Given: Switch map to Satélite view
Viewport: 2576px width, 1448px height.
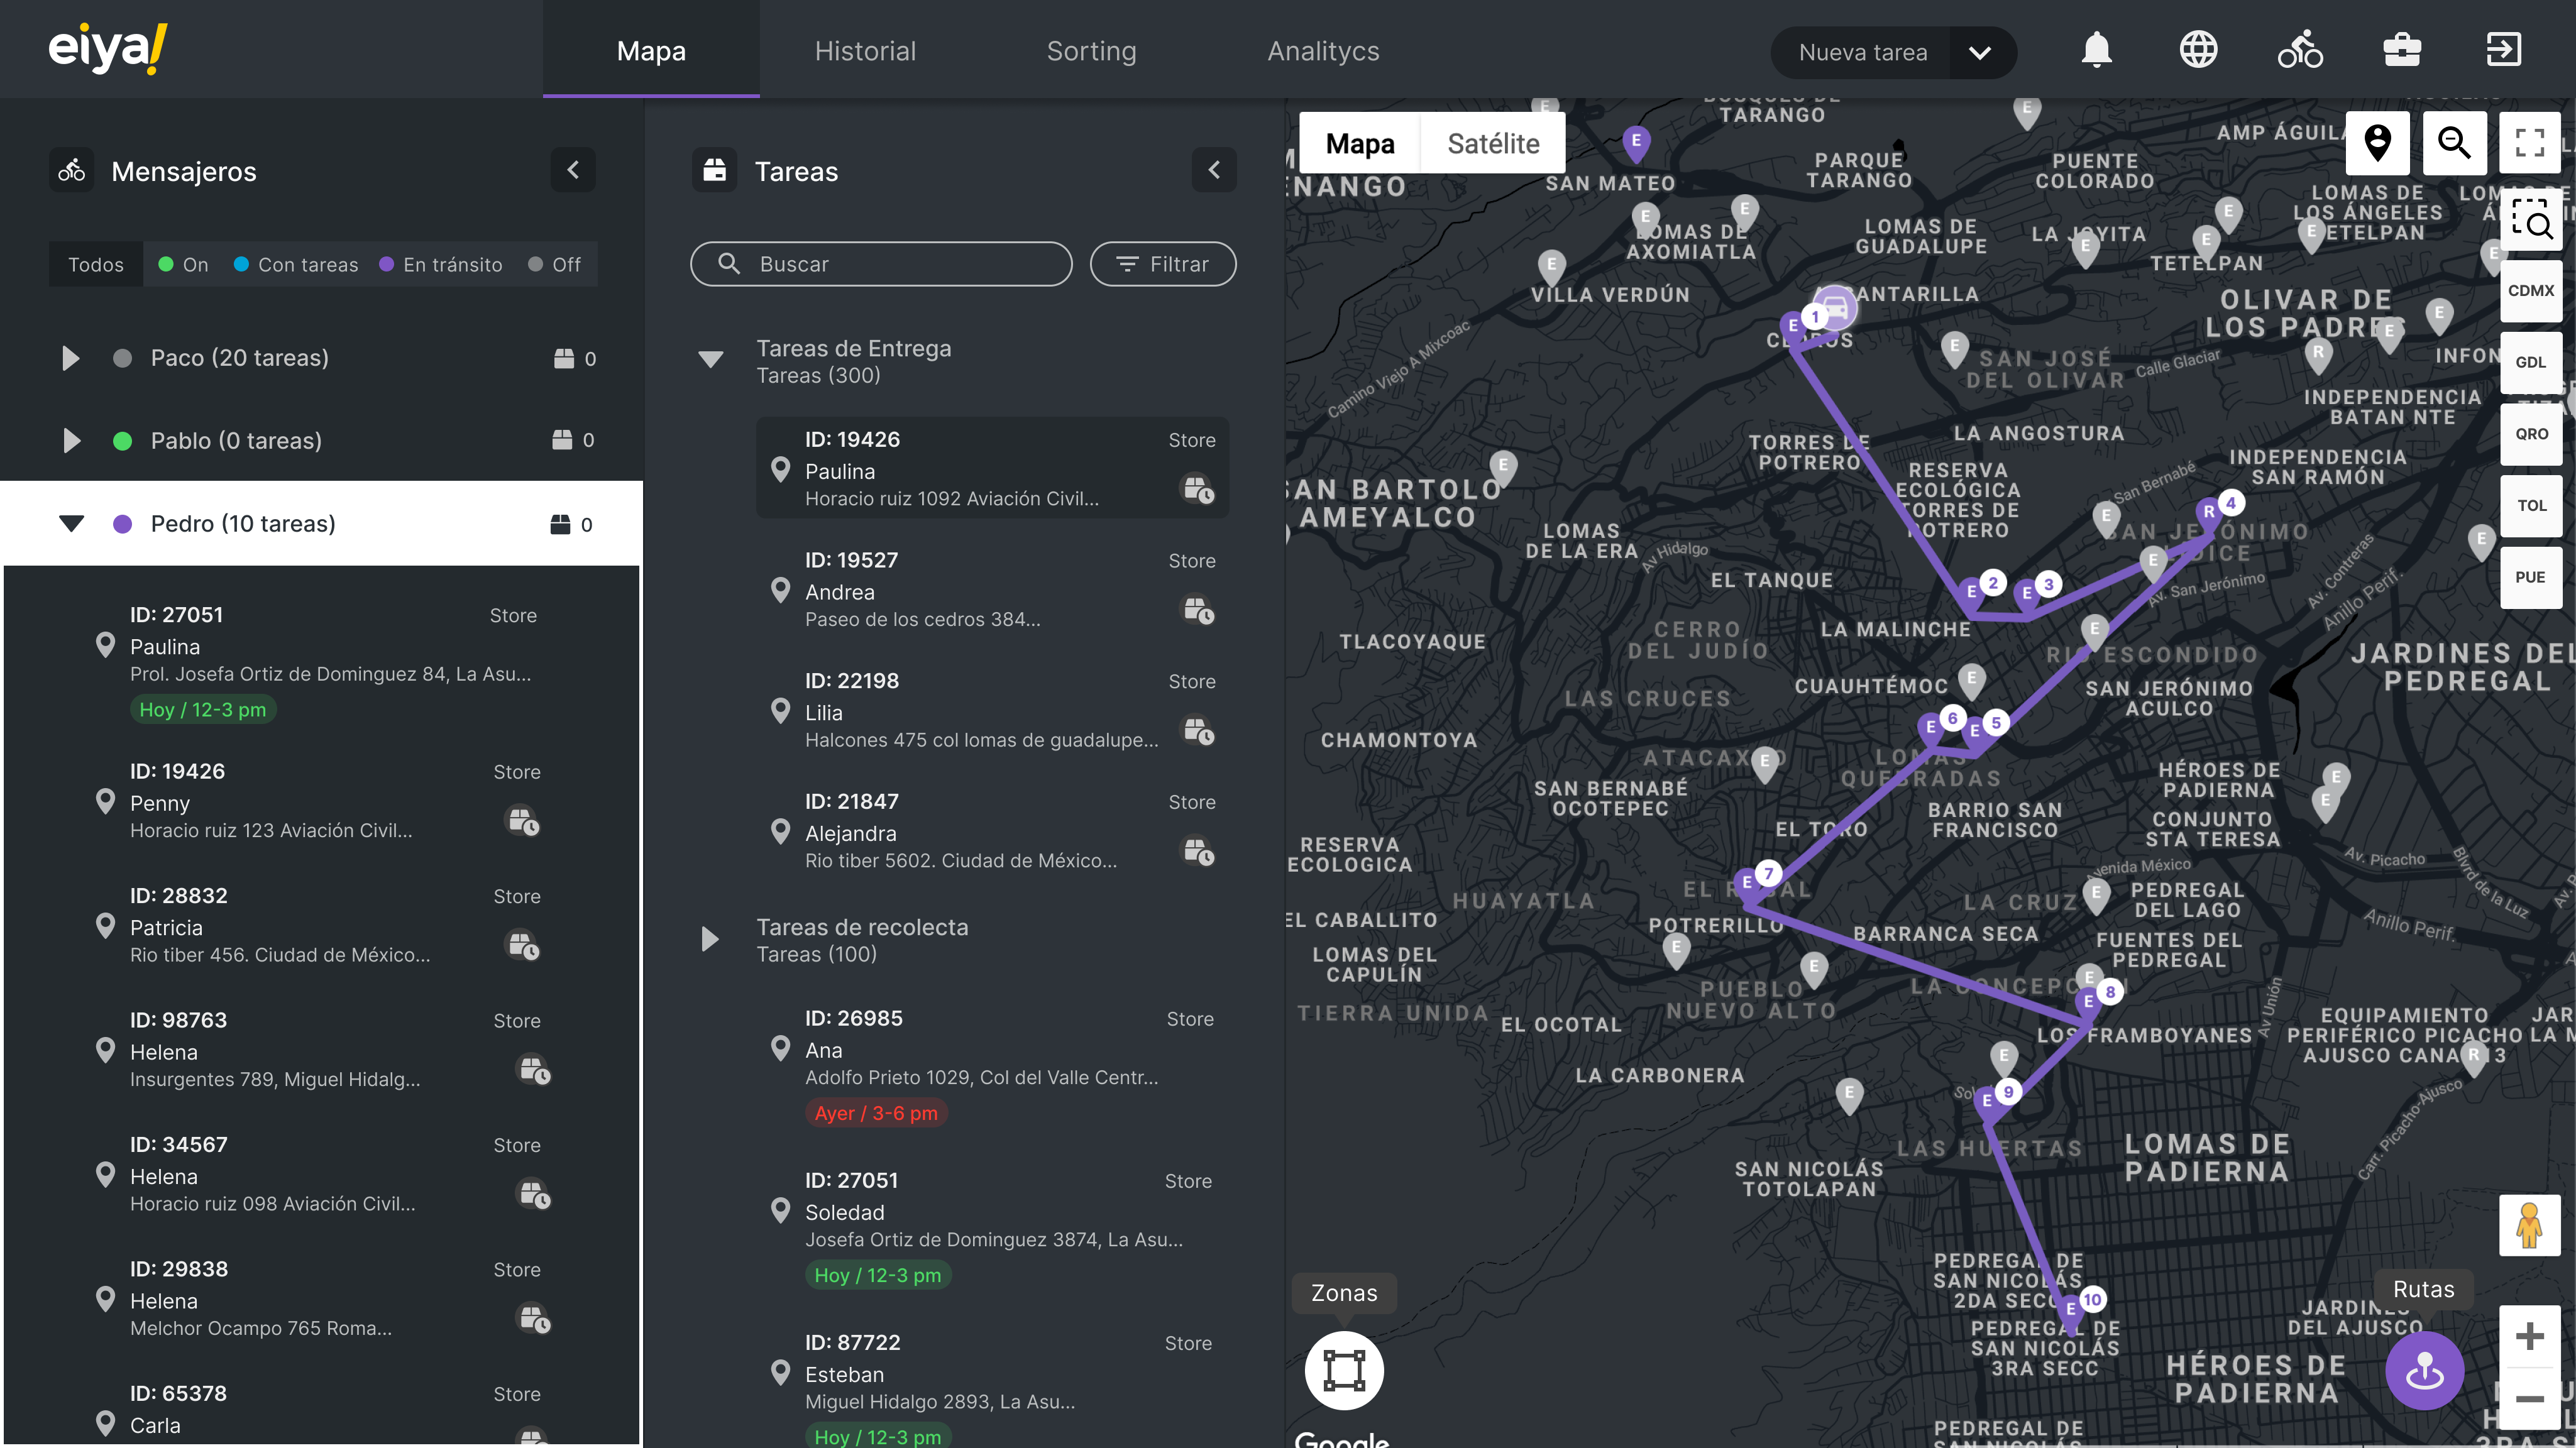Looking at the screenshot, I should pyautogui.click(x=1493, y=143).
